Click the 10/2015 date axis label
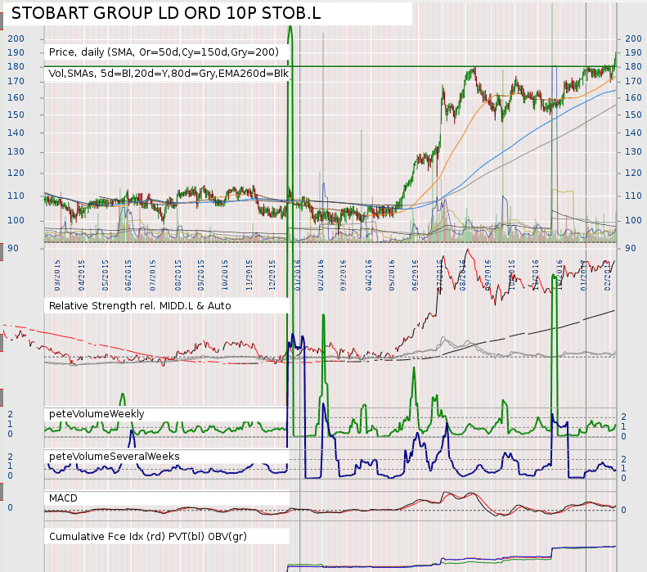 click(225, 275)
